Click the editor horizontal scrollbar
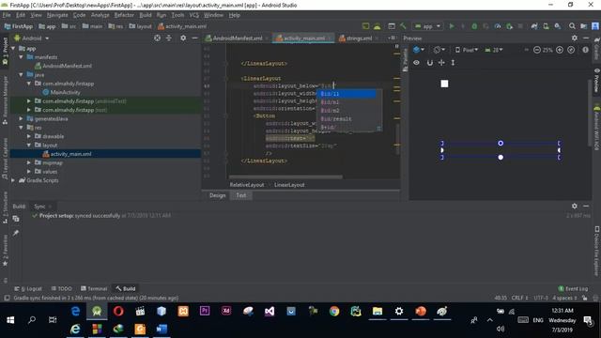 [x=285, y=177]
